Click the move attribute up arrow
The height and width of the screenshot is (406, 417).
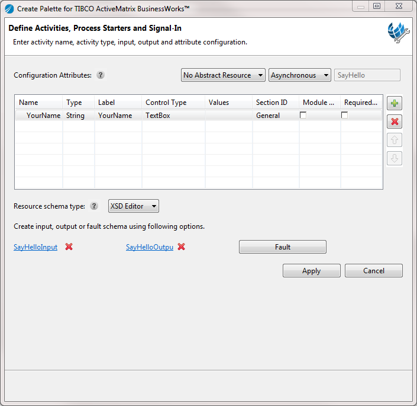[x=395, y=140]
